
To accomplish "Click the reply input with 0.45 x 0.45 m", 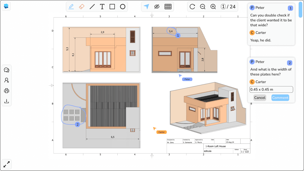I will click(271, 90).
